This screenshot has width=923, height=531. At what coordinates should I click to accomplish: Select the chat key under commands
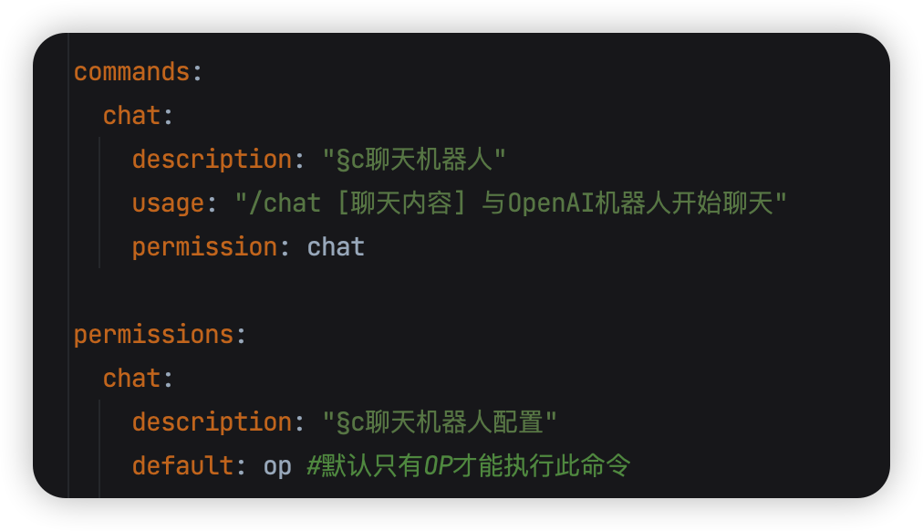[132, 116]
